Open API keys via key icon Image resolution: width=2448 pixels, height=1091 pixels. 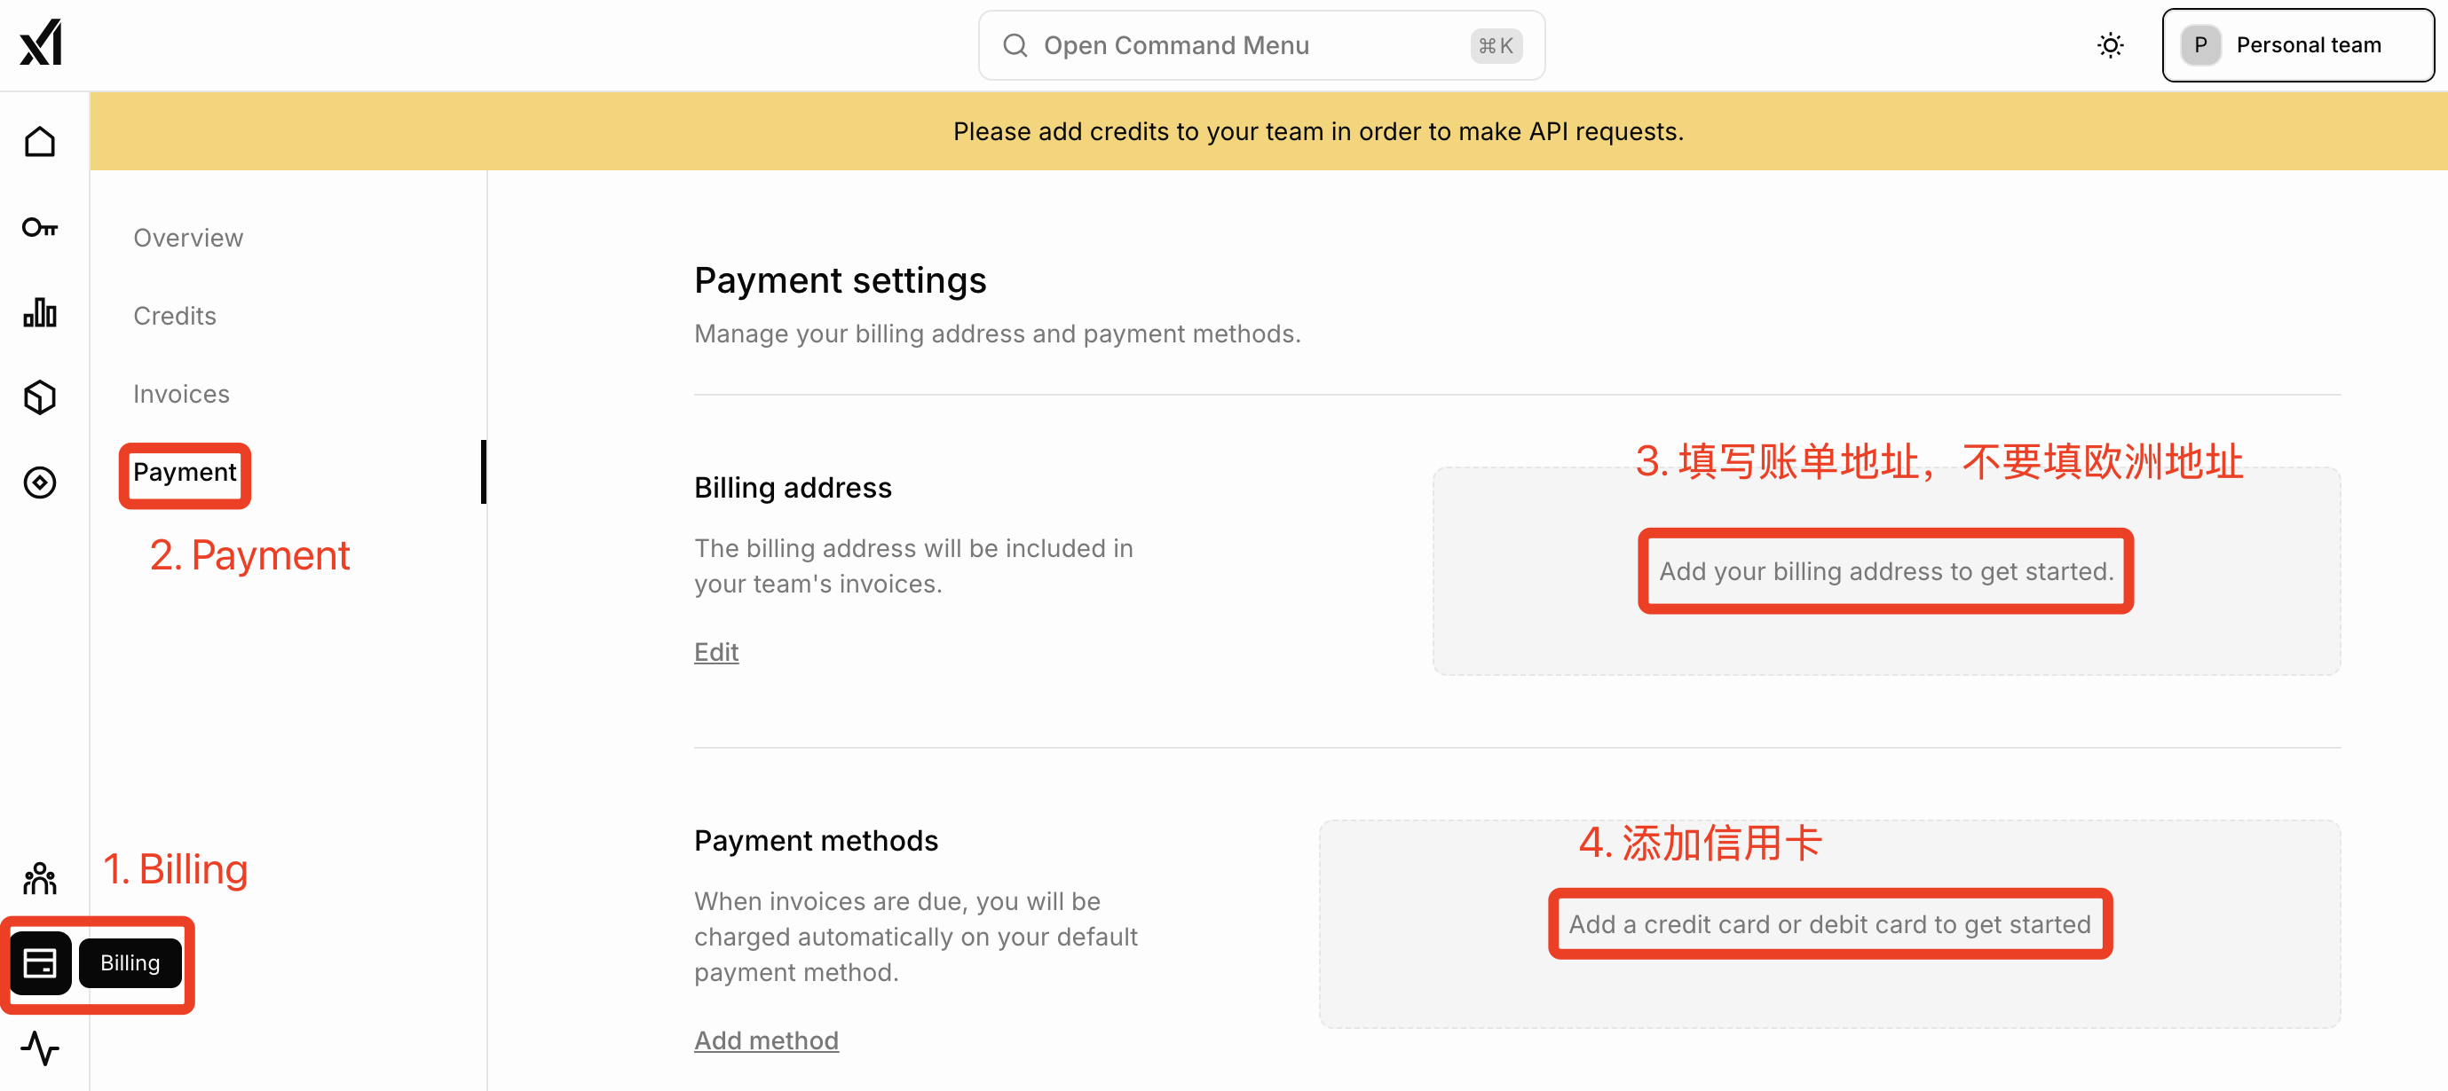point(40,228)
